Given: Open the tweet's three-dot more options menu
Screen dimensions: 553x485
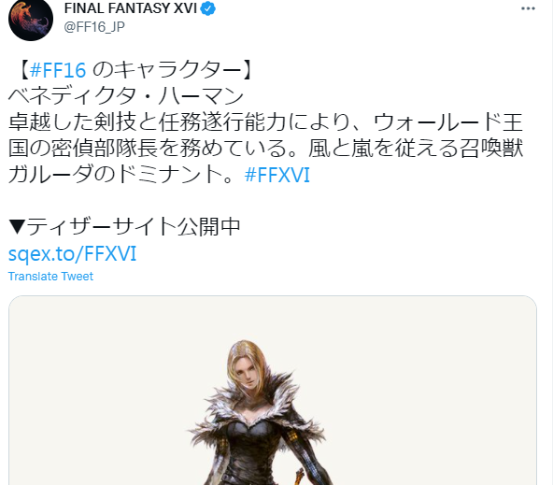Looking at the screenshot, I should [x=528, y=8].
